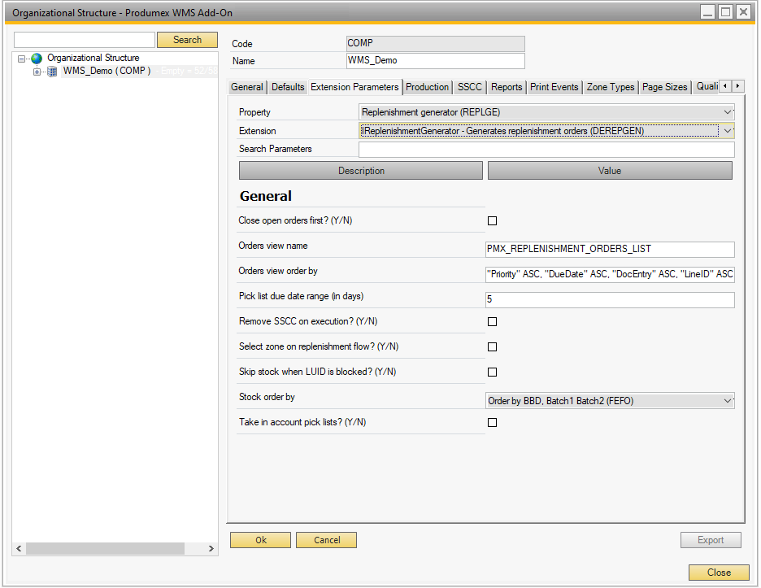The image size is (761, 588).
Task: Click the Search Parameters input field
Action: [x=546, y=150]
